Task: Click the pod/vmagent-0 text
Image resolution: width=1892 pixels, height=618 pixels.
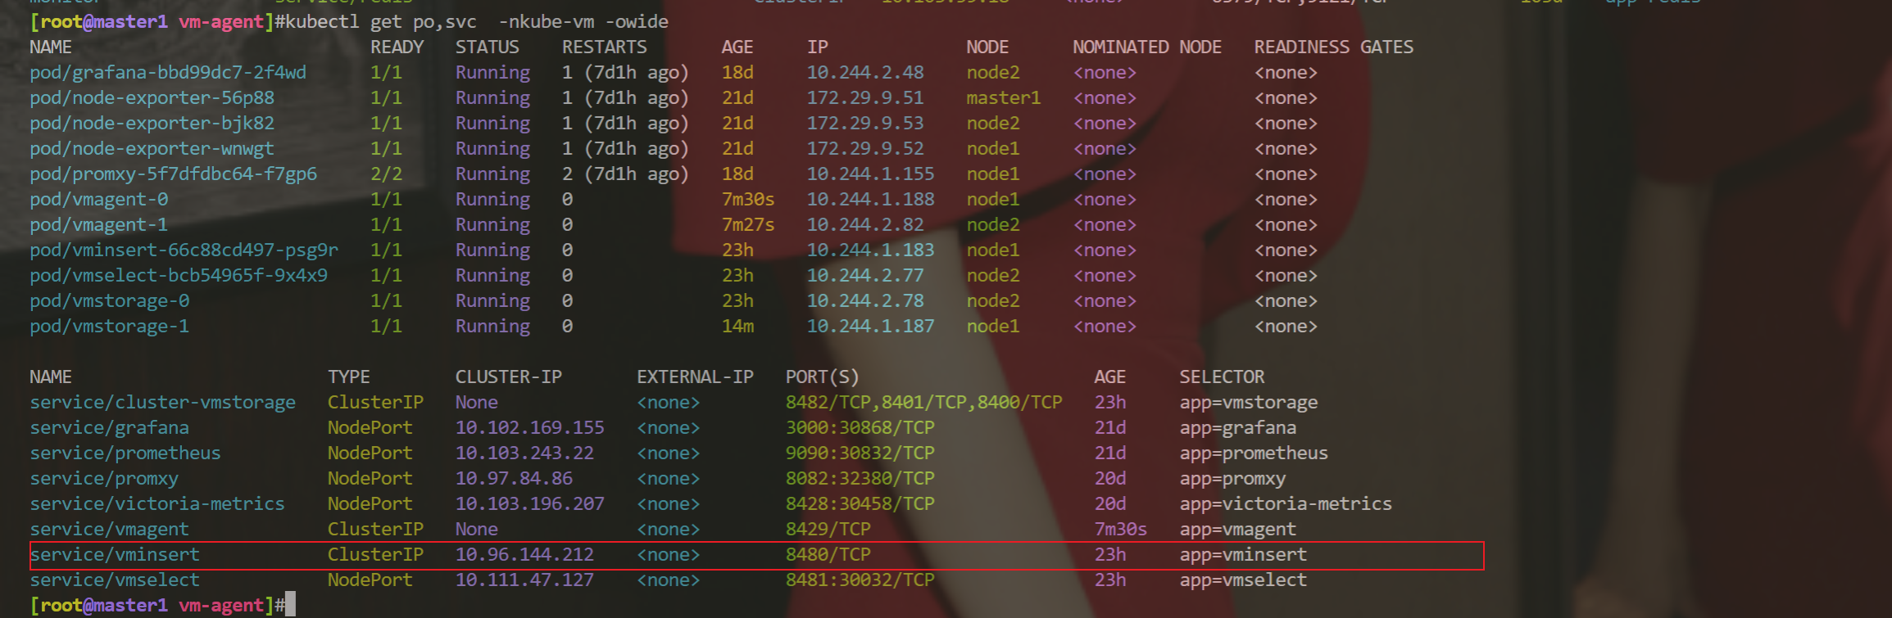Action: 99,200
